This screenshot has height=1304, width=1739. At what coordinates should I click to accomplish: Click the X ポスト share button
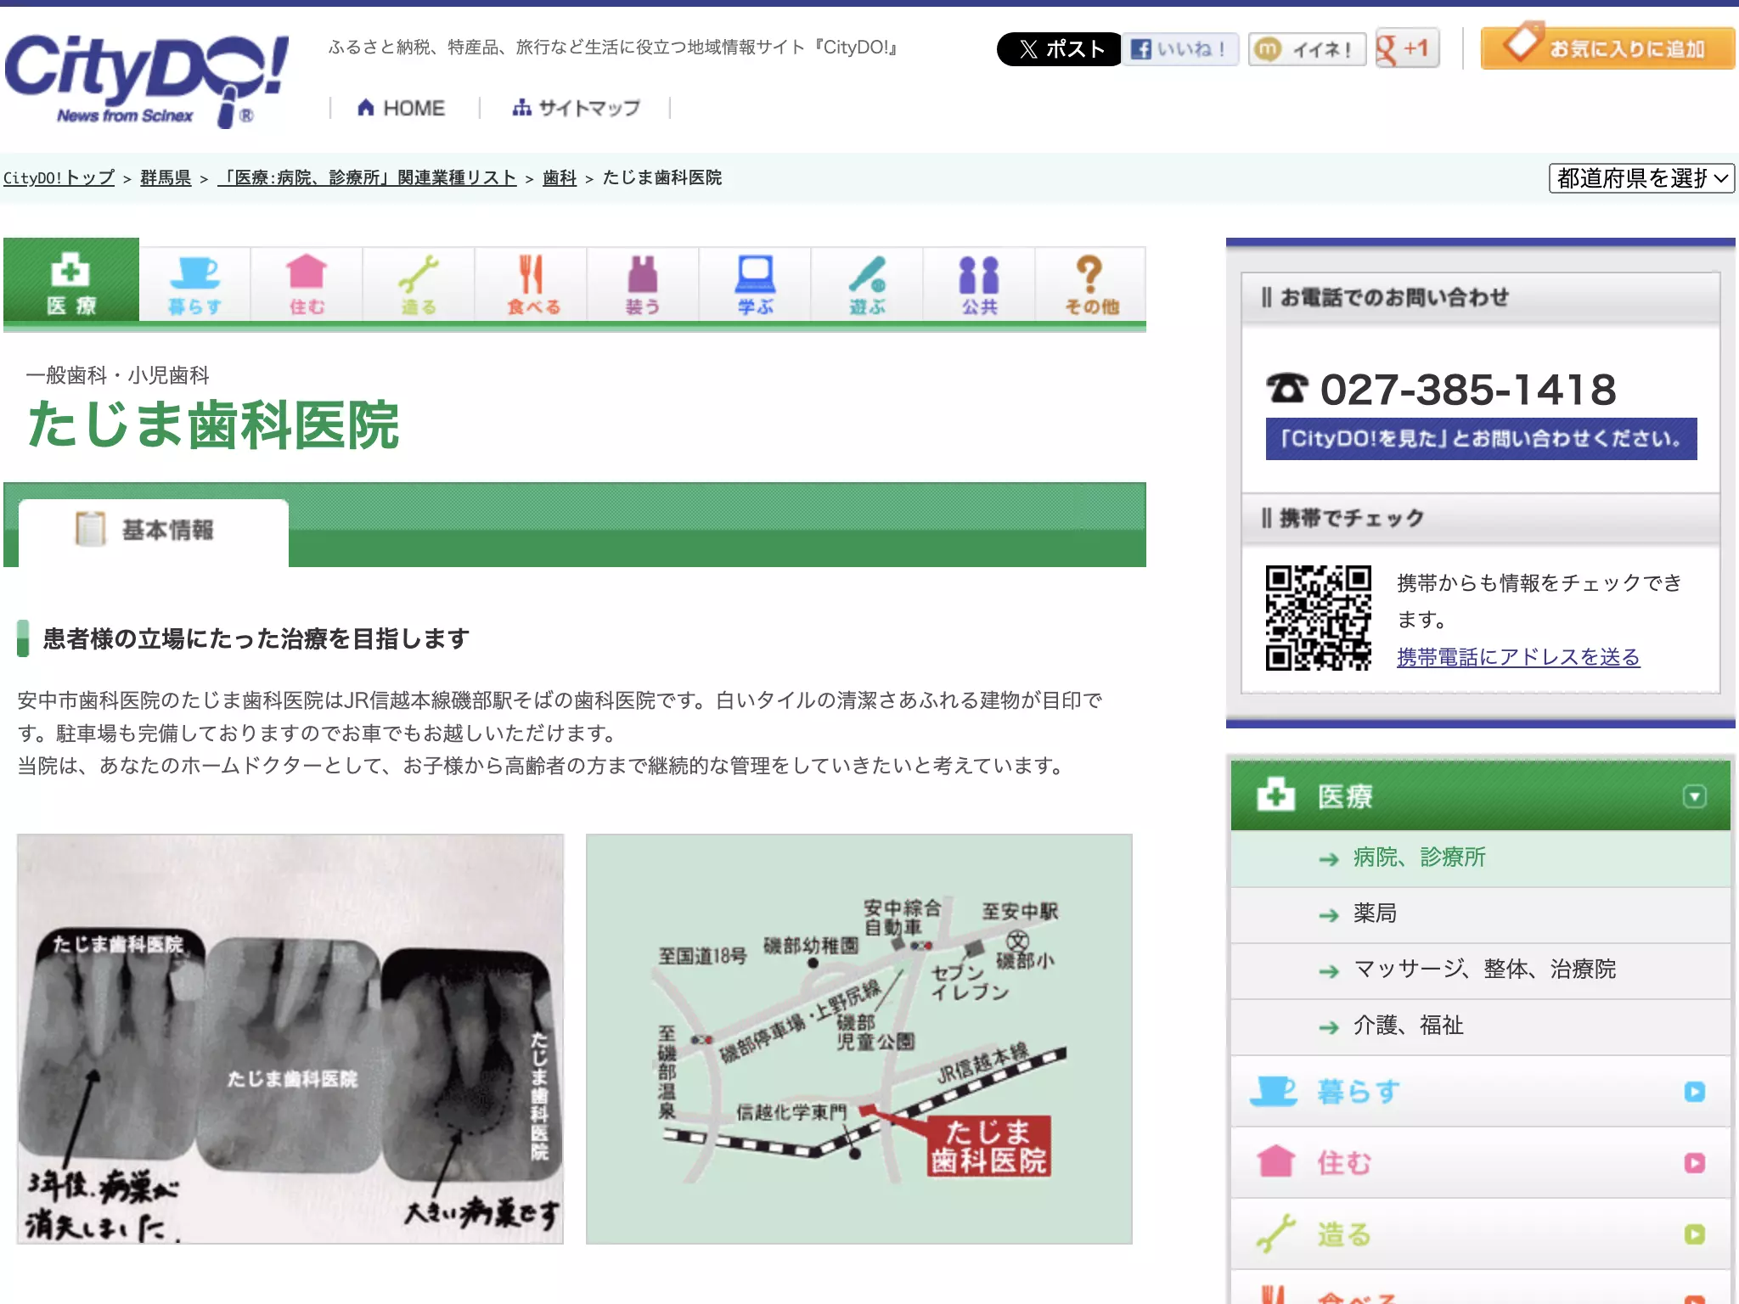(x=1059, y=49)
